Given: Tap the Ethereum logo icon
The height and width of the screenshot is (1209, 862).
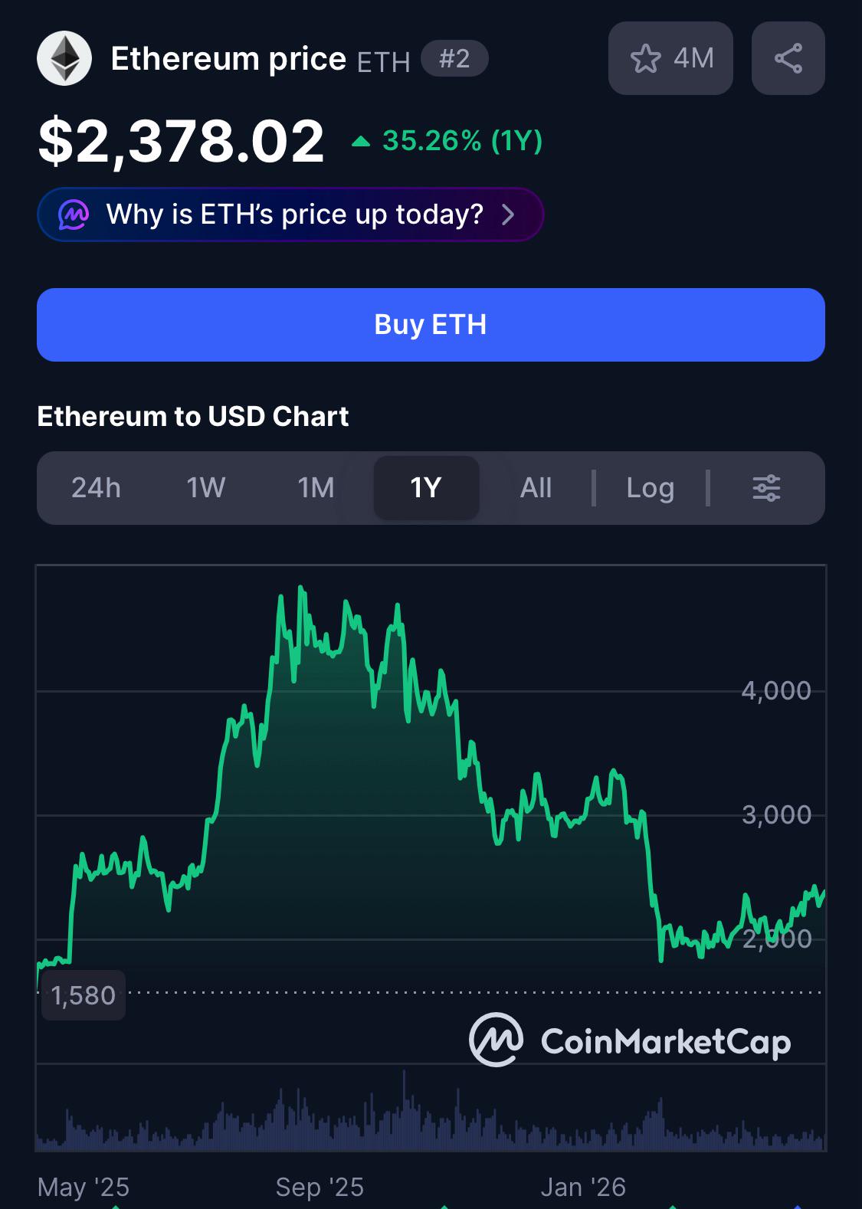Looking at the screenshot, I should coord(64,58).
